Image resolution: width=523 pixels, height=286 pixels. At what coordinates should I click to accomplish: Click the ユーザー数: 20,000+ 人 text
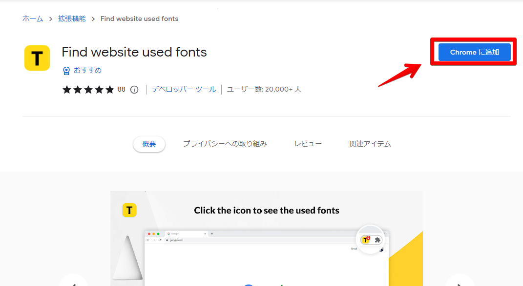264,89
